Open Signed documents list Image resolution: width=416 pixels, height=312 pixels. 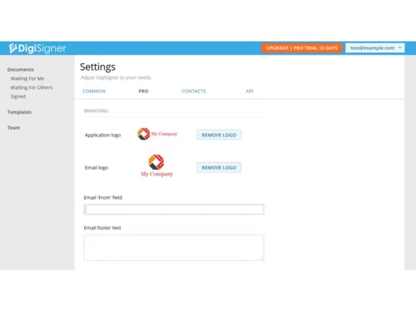tap(18, 97)
